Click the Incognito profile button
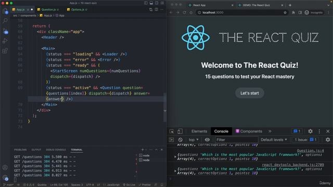This screenshot has width=333, height=187. [314, 12]
